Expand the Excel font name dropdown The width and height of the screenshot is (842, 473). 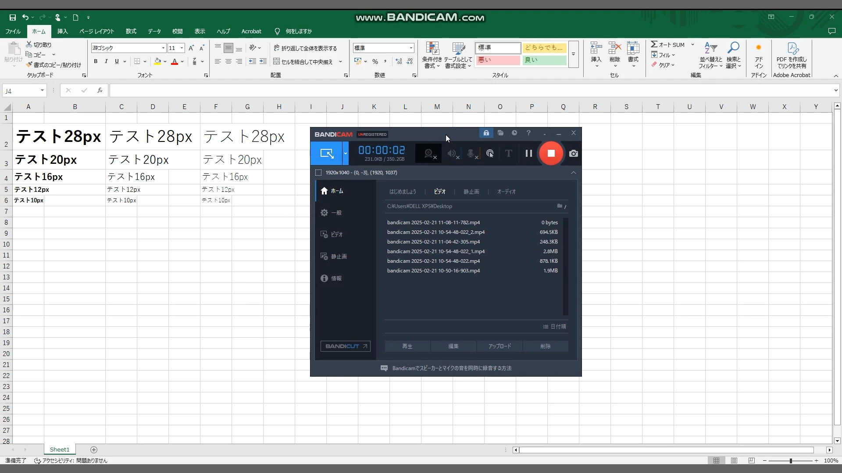coord(163,48)
